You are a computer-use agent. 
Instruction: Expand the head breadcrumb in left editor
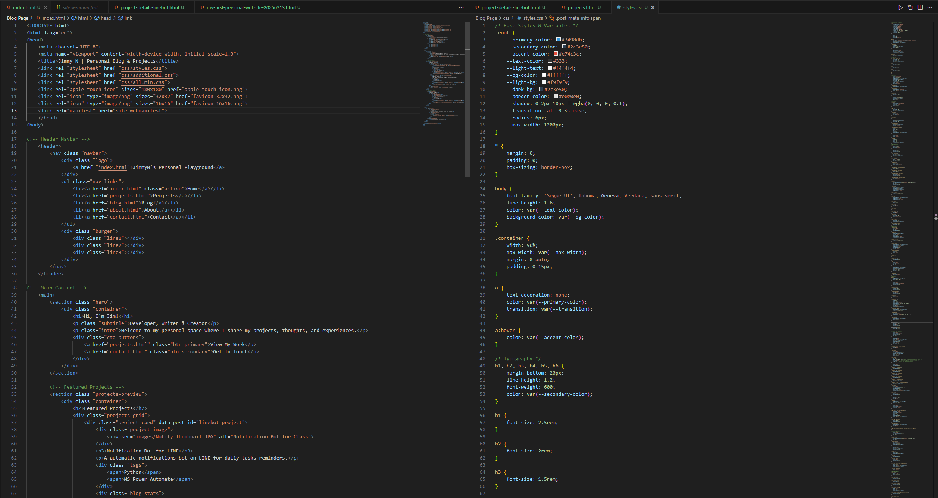(x=106, y=18)
